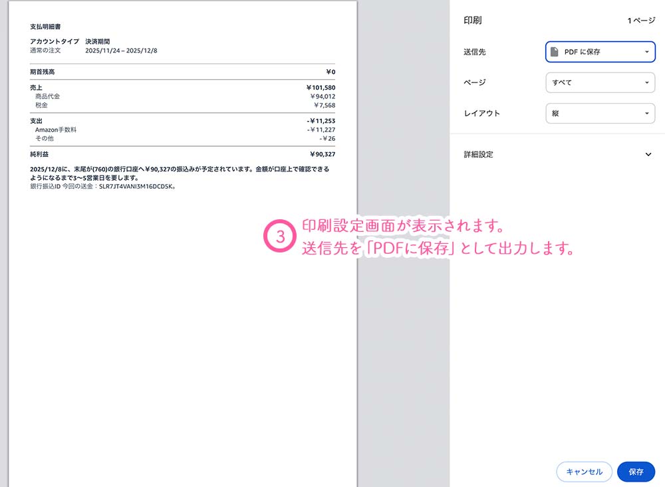This screenshot has height=487, width=665.
Task: Expand 詳細設定 using the chevron arrow
Action: click(648, 155)
